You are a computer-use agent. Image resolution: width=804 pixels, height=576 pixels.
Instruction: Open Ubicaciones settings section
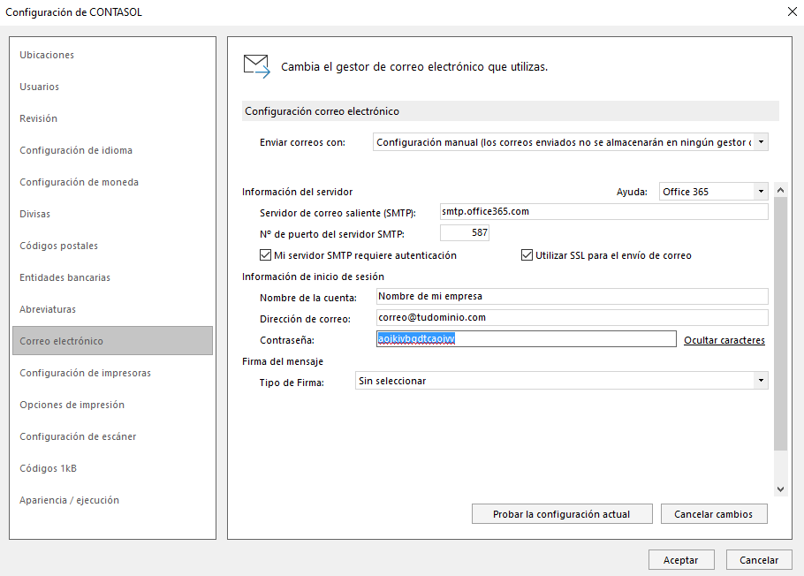[47, 55]
